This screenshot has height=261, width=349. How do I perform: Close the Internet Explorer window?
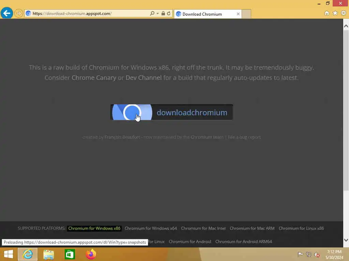[340, 3]
